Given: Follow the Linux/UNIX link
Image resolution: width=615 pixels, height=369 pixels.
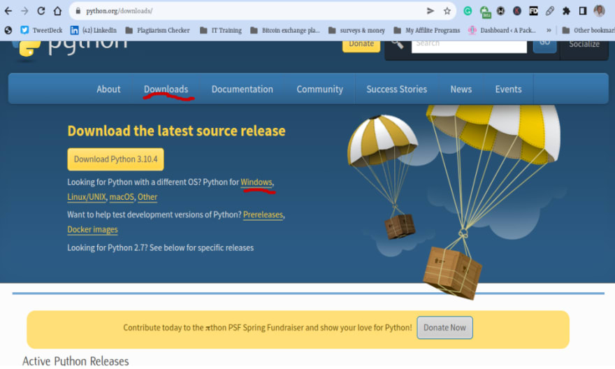Looking at the screenshot, I should pyautogui.click(x=86, y=197).
